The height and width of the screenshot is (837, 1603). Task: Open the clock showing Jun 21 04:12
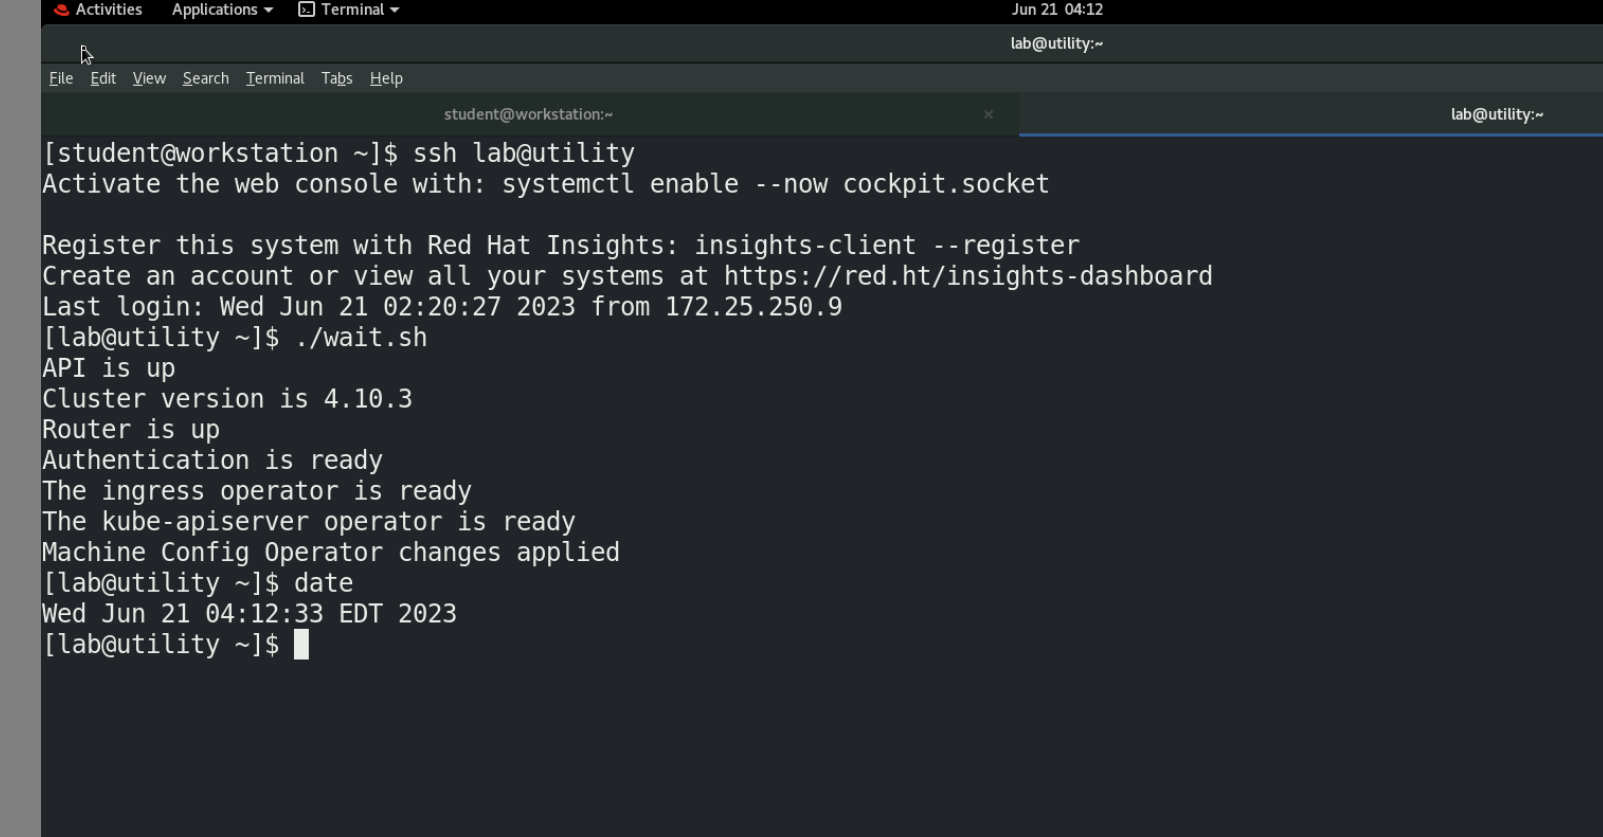point(1057,10)
